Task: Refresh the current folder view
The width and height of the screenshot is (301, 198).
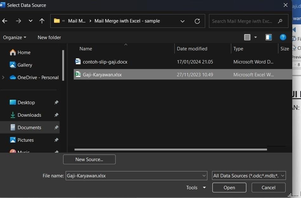Action: click(x=197, y=21)
